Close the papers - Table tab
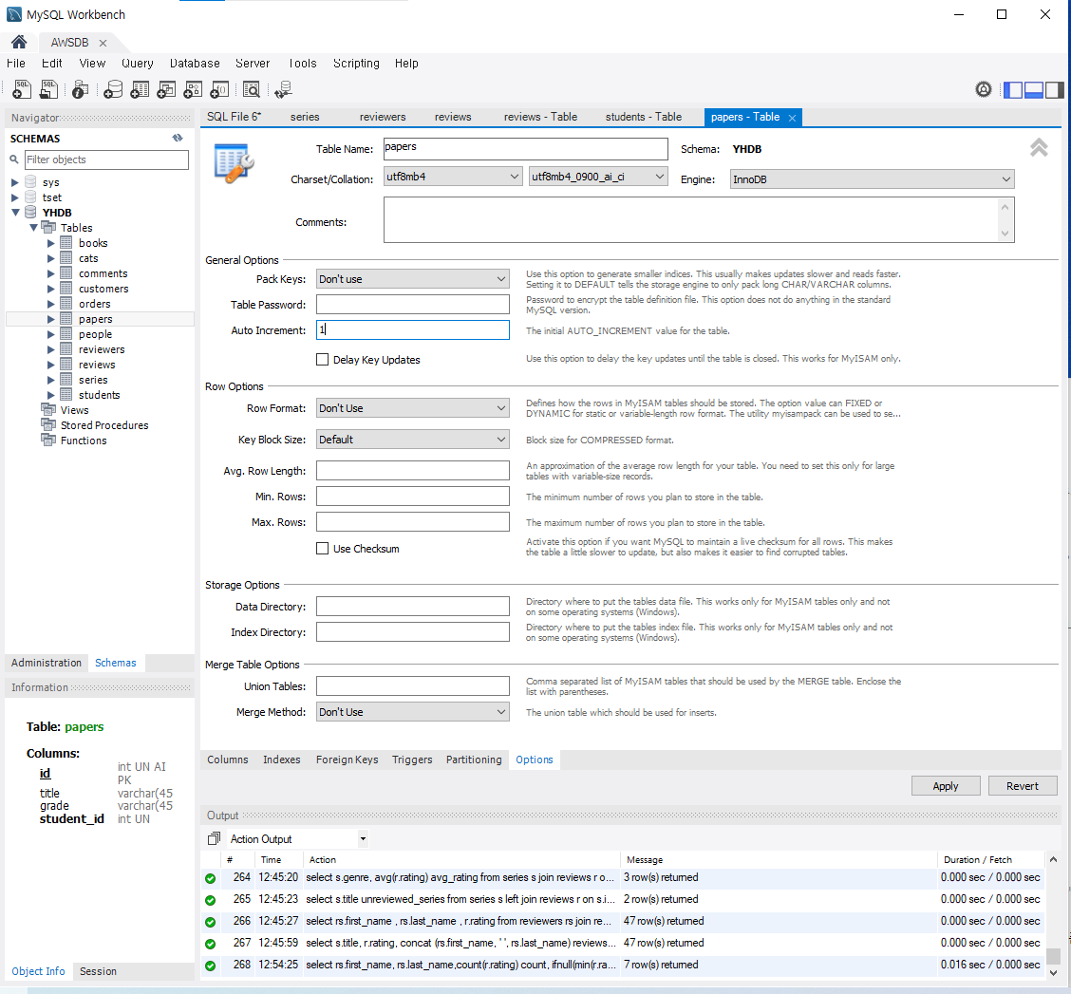The width and height of the screenshot is (1071, 994). coord(792,118)
